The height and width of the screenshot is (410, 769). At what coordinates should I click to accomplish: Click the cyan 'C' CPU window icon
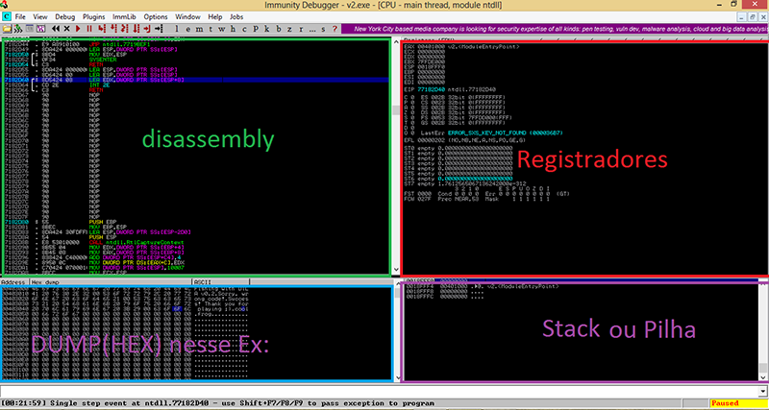[7, 16]
